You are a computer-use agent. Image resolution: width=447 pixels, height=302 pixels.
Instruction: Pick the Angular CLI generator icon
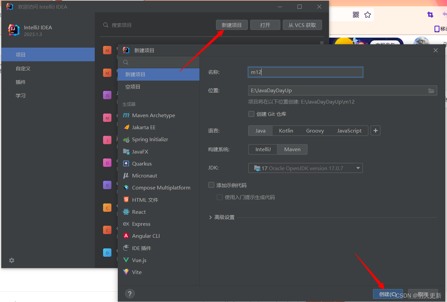pyautogui.click(x=126, y=236)
